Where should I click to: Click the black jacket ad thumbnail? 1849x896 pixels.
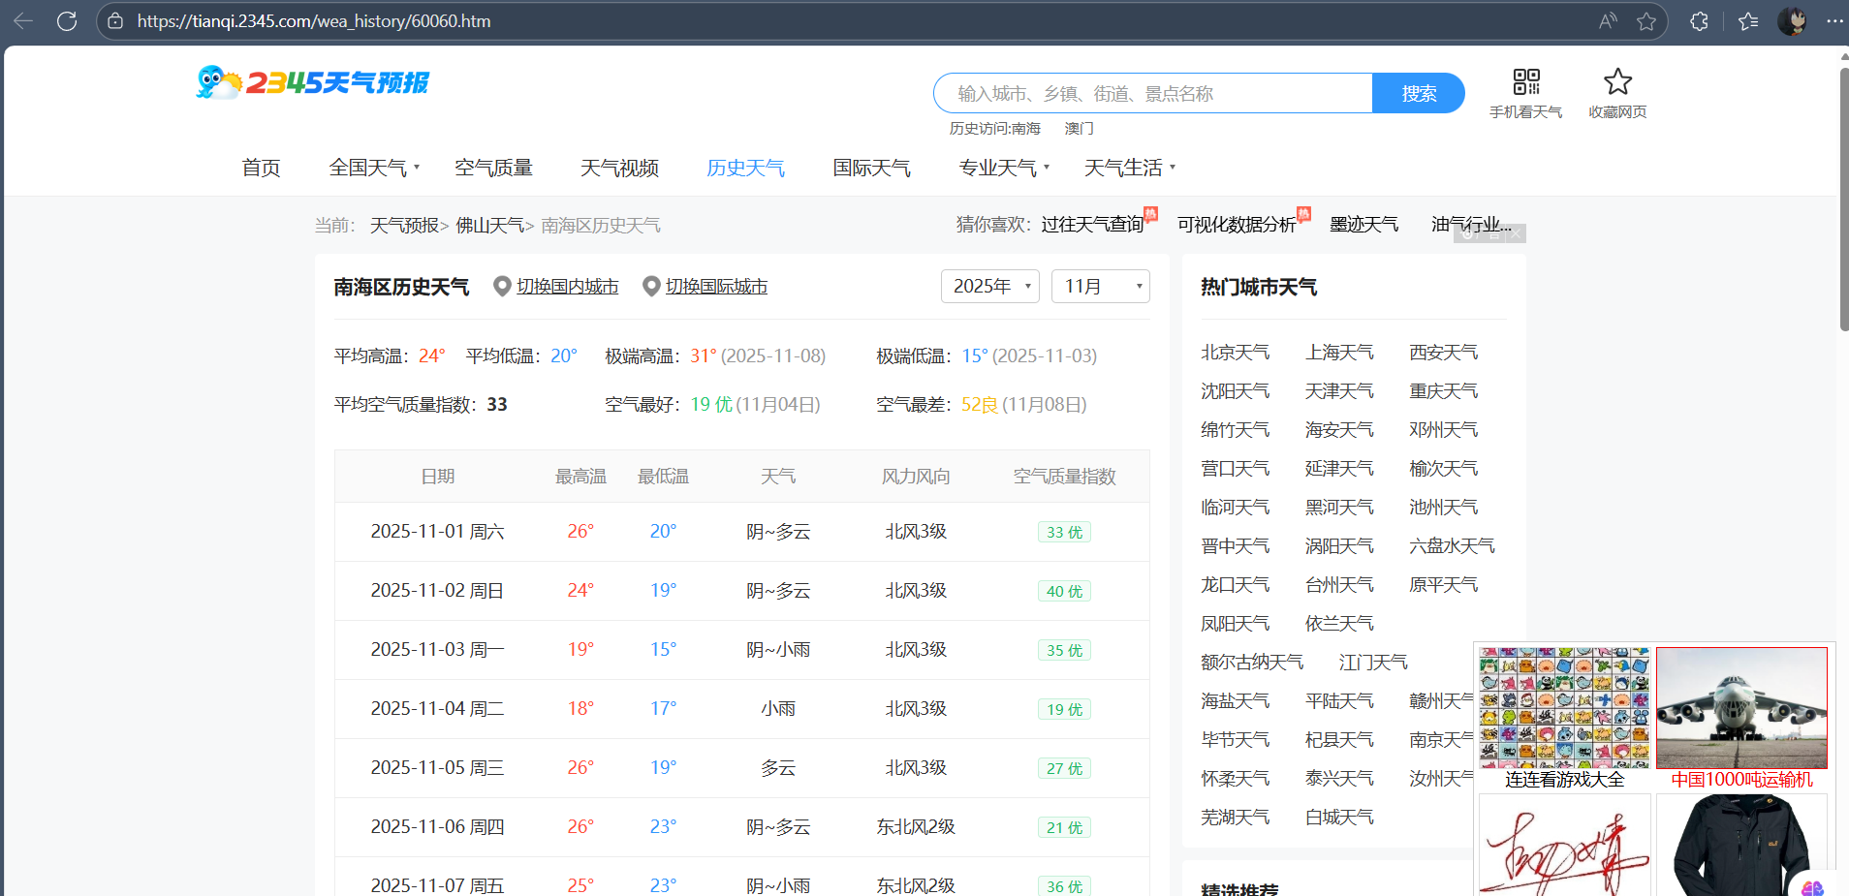point(1741,845)
